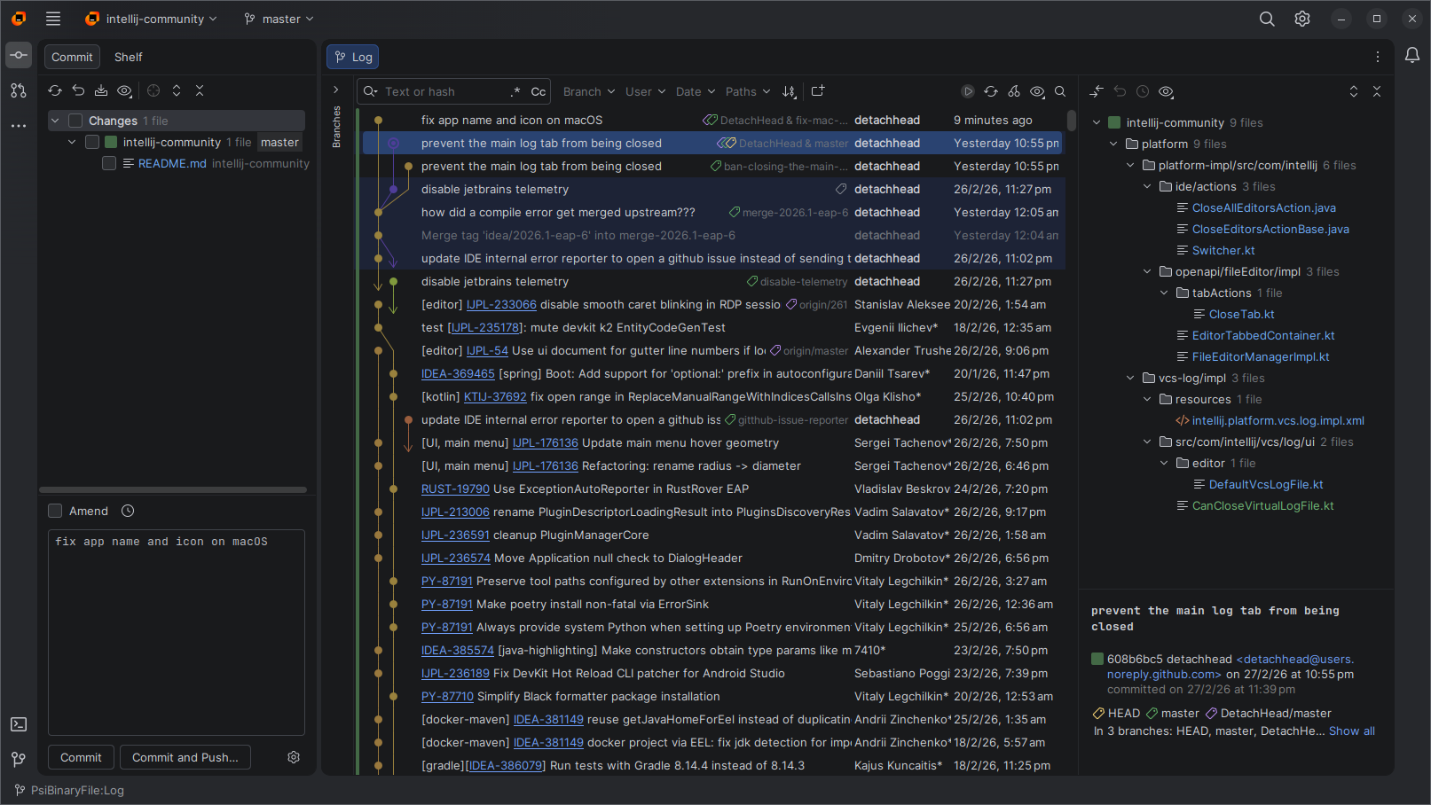Shelve changes using the tray icon

click(101, 90)
